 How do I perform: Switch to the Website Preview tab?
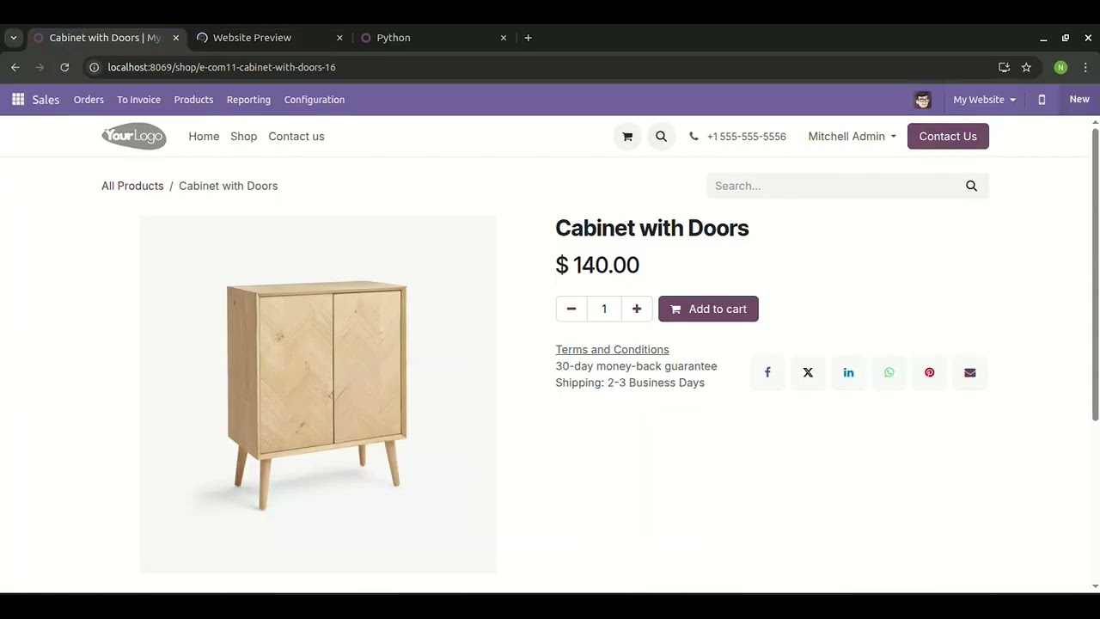(270, 38)
